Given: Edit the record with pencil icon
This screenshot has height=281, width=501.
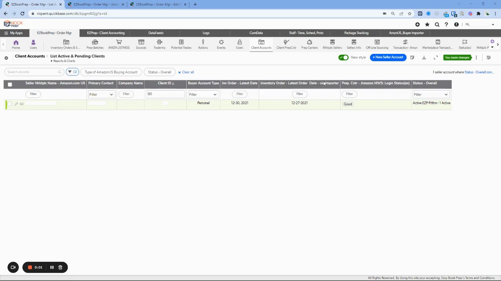Looking at the screenshot, I should click(x=16, y=104).
